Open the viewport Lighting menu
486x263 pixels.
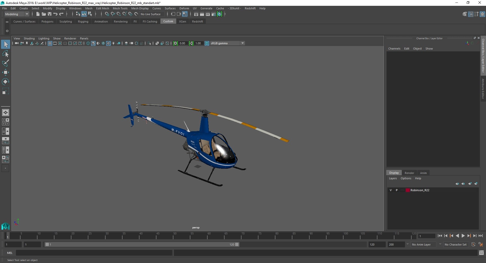coord(44,38)
